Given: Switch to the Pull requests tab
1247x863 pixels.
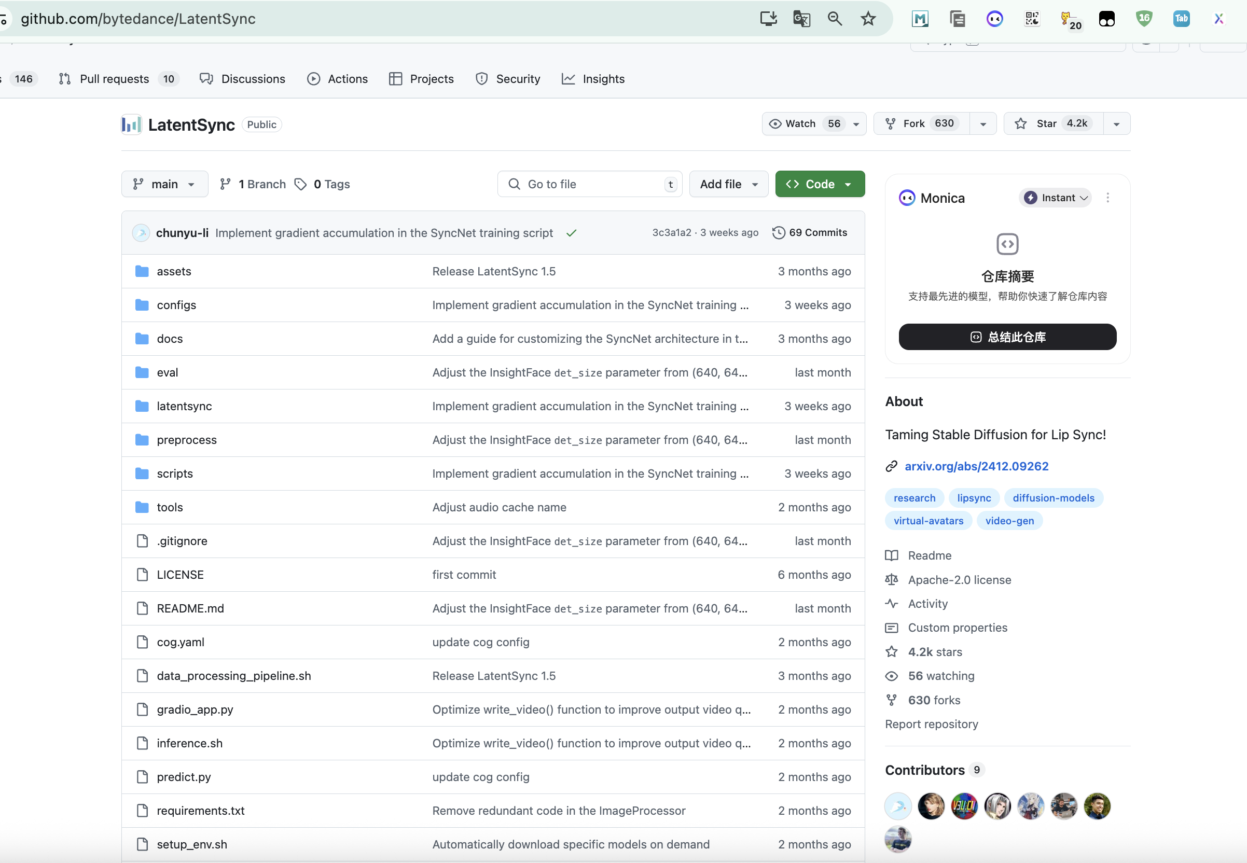Looking at the screenshot, I should click(x=114, y=79).
